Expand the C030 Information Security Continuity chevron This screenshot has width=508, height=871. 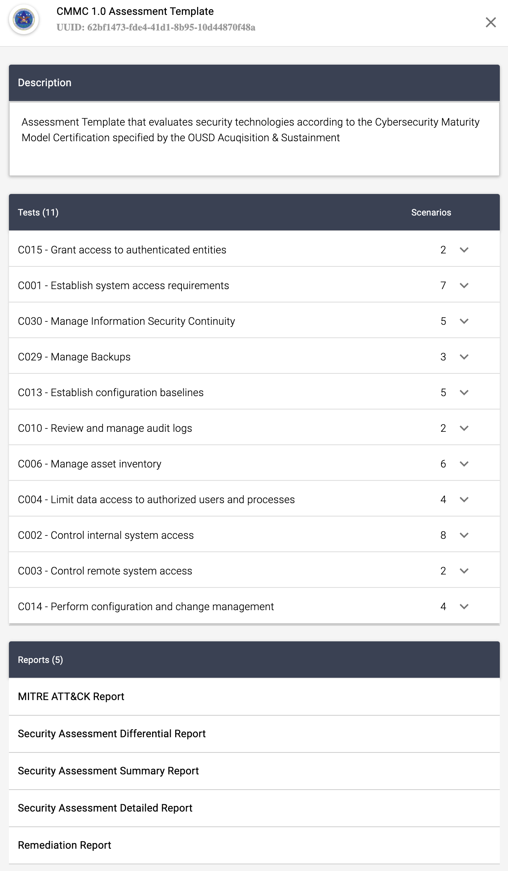pyautogui.click(x=464, y=321)
